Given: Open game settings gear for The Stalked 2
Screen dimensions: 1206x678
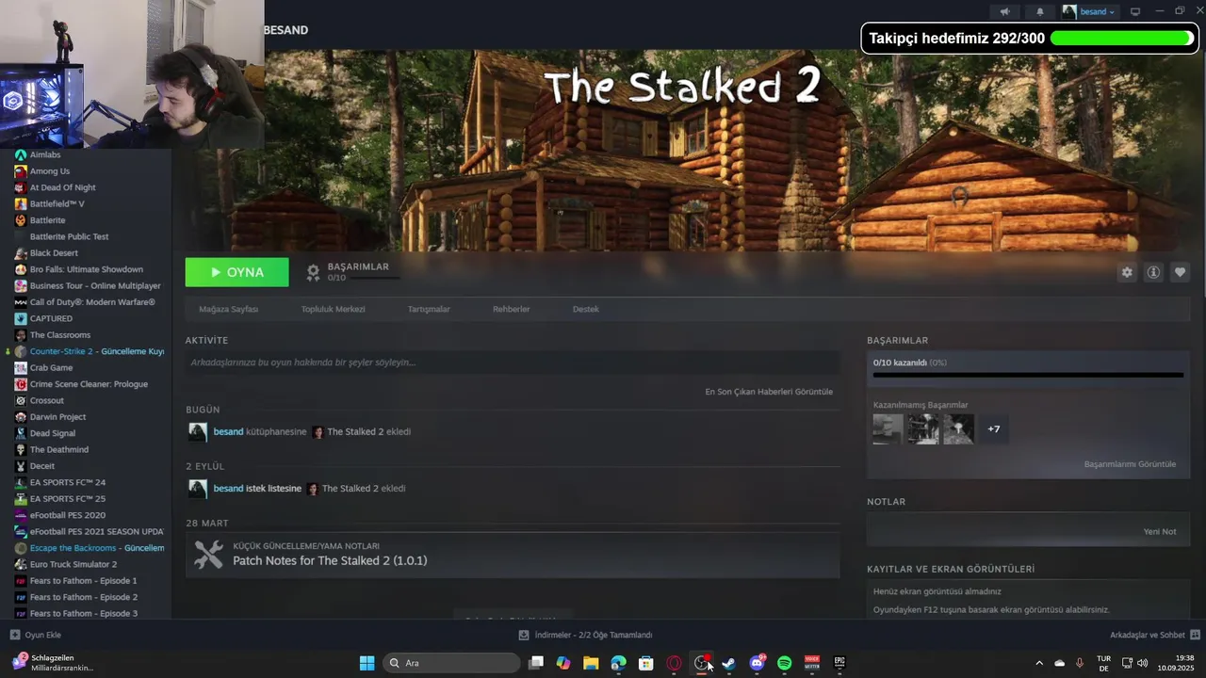Looking at the screenshot, I should click(1126, 272).
